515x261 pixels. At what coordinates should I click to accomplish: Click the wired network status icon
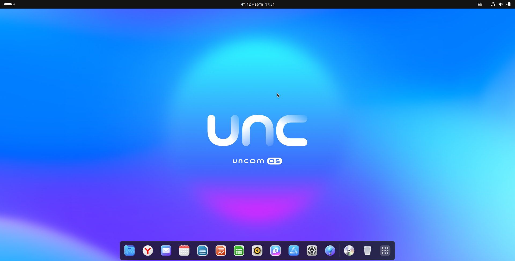click(493, 4)
